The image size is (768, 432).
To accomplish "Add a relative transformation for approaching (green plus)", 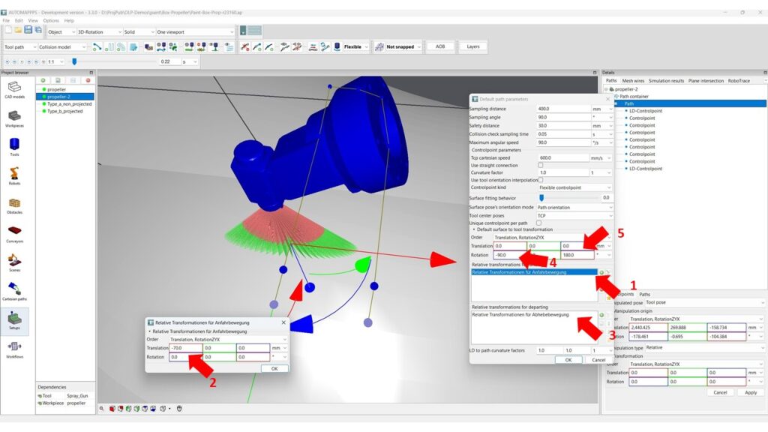I will pos(601,272).
